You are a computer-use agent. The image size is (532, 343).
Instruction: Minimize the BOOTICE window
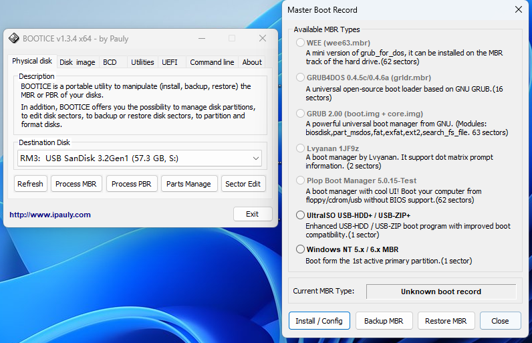pos(202,38)
